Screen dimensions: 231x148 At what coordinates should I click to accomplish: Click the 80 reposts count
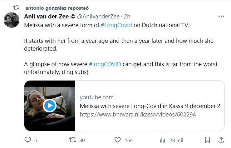click(x=82, y=140)
